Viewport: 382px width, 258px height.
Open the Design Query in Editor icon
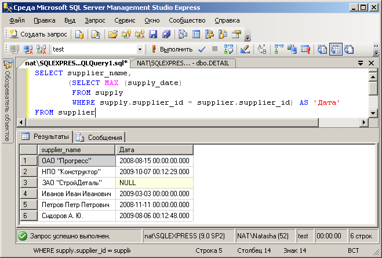pos(245,49)
